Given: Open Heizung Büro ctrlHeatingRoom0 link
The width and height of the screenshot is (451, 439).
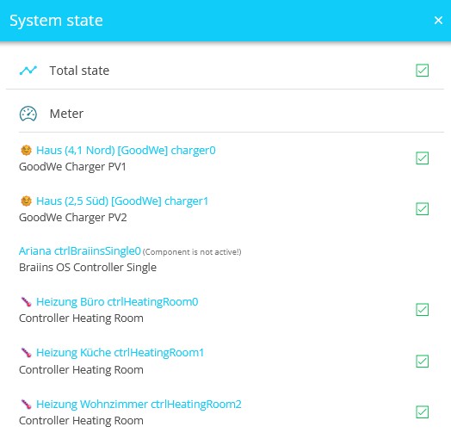Looking at the screenshot, I should pos(117,302).
